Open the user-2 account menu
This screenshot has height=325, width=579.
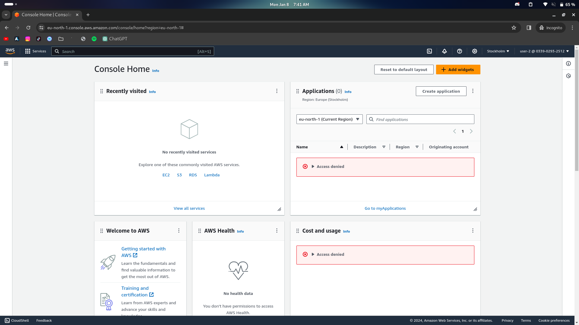pos(544,51)
